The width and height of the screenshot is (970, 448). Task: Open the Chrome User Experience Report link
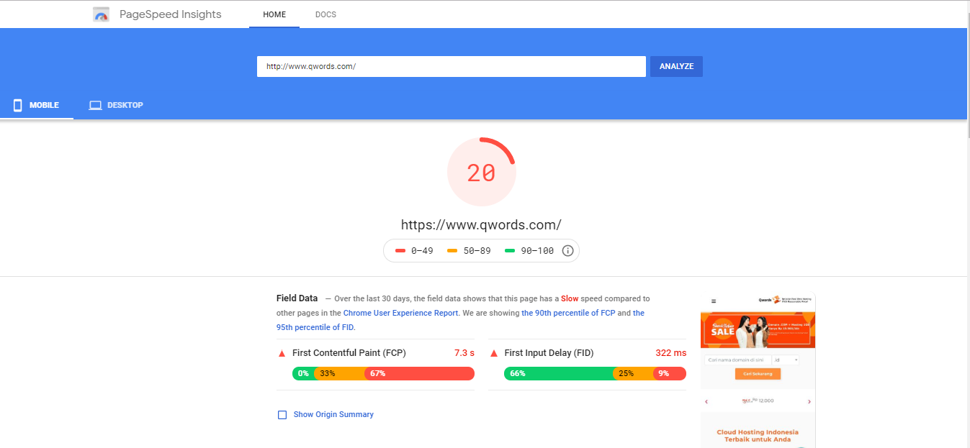[x=400, y=312]
